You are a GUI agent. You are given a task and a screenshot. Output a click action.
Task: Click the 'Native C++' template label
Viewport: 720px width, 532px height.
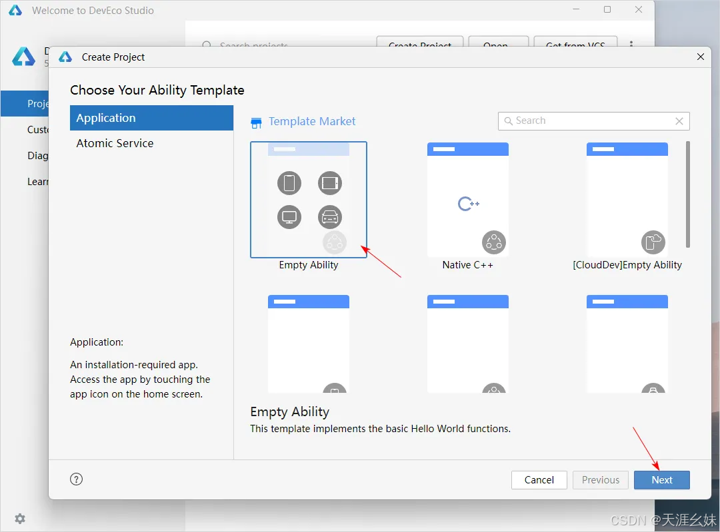[x=467, y=265]
